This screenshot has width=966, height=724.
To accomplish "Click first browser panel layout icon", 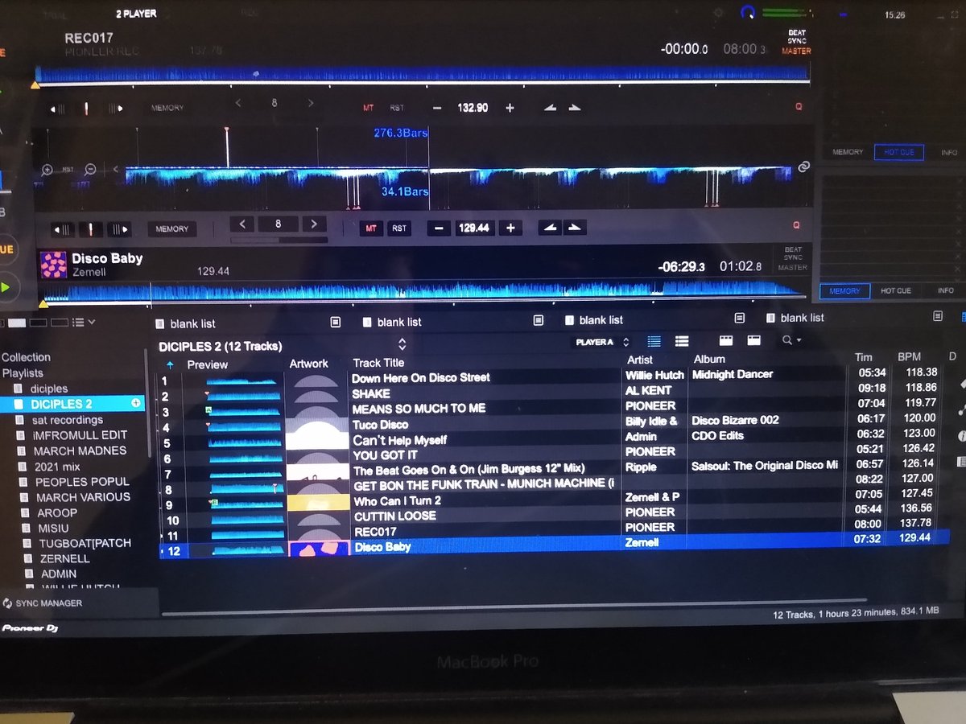I will [x=725, y=341].
